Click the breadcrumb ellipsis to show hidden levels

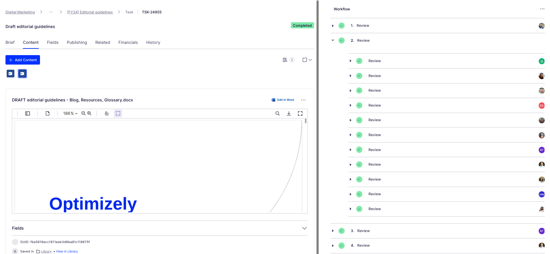(51, 12)
